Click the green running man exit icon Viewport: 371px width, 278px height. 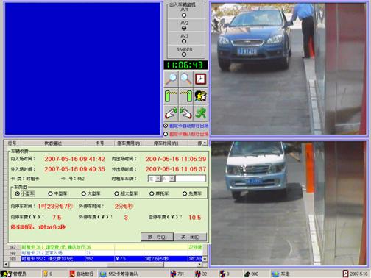click(x=201, y=113)
